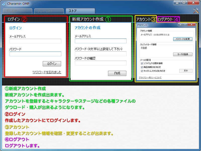This screenshot has height=151, width=201.
Task: Click the blue ログイン heading in form
Action: click(16, 28)
